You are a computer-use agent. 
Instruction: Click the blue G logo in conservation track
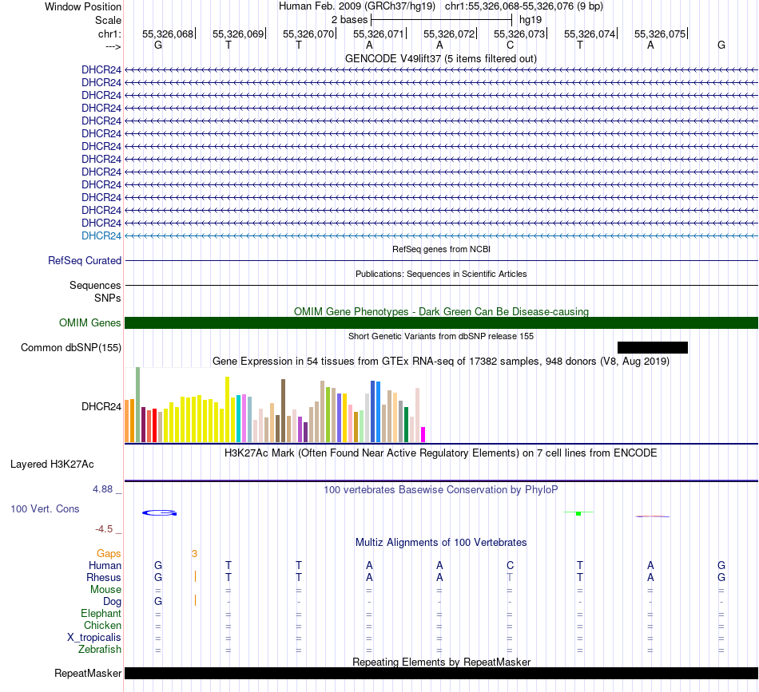pyautogui.click(x=160, y=513)
